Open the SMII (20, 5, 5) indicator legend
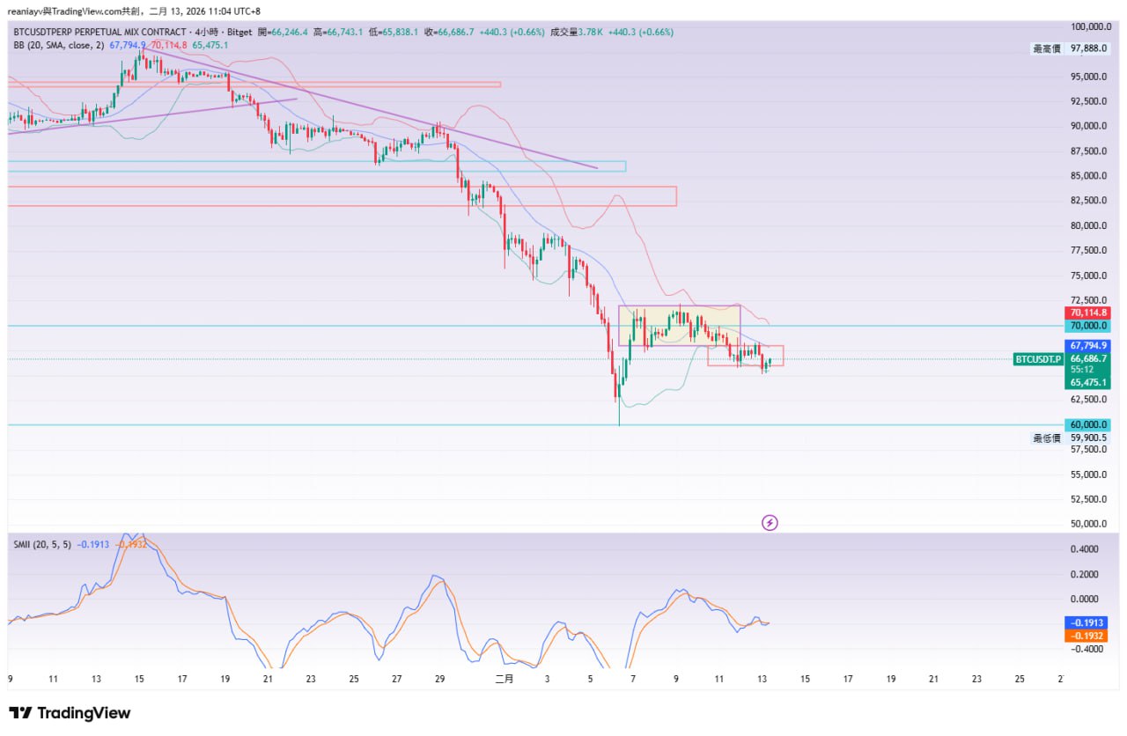1127x736 pixels. click(x=42, y=545)
